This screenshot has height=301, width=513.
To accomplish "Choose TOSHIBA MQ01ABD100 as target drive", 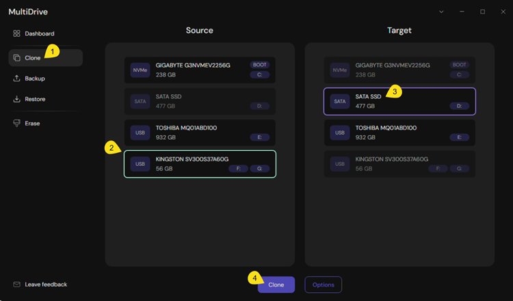I will tap(399, 132).
